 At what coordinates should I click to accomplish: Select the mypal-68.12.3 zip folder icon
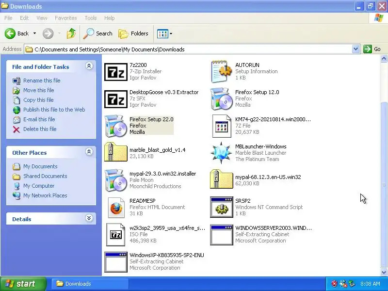(x=221, y=179)
